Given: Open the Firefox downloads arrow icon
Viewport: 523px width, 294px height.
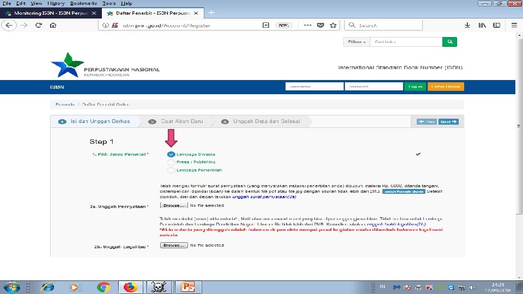Looking at the screenshot, I should [467, 25].
